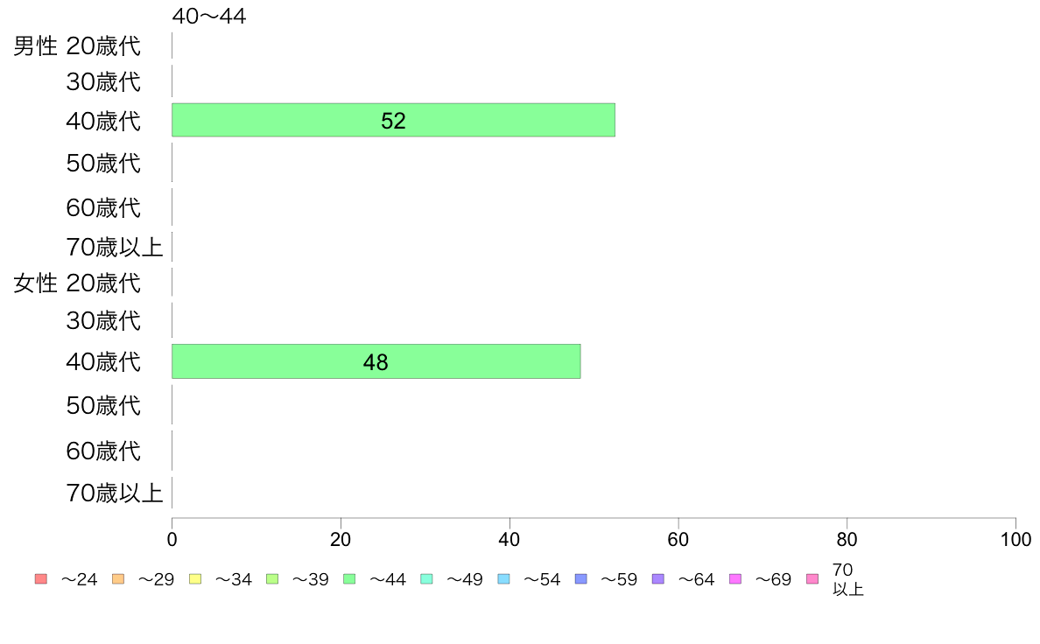
Task: Click the pink 70以上 legend swatch
Action: point(812,579)
